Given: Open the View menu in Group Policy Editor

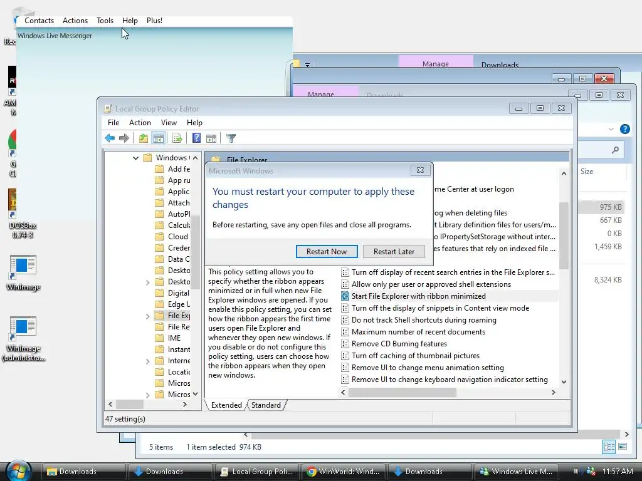Looking at the screenshot, I should tap(169, 123).
